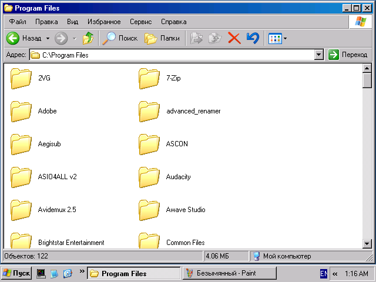Select the 2VG folder icon
This screenshot has height=282, width=376.
point(21,78)
